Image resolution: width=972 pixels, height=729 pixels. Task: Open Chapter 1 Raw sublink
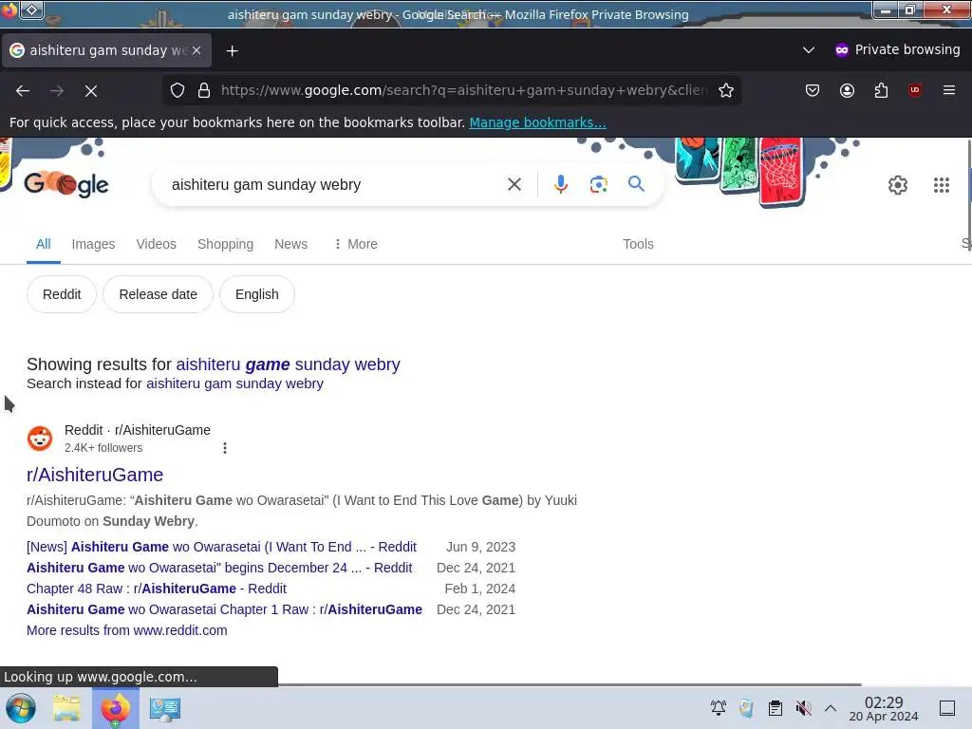pos(224,610)
